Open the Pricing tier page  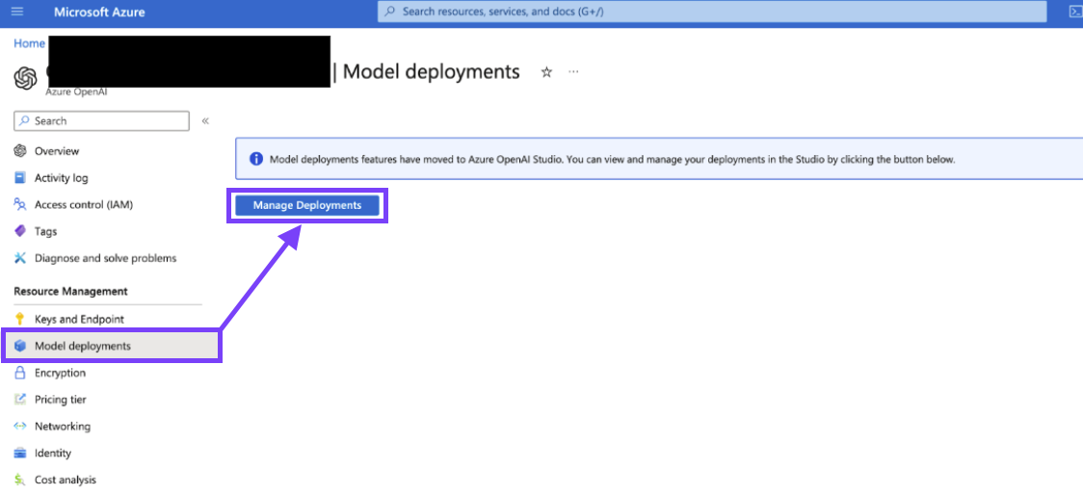60,400
